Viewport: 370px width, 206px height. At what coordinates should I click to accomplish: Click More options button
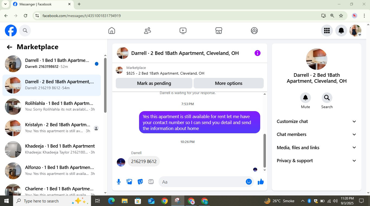(229, 83)
